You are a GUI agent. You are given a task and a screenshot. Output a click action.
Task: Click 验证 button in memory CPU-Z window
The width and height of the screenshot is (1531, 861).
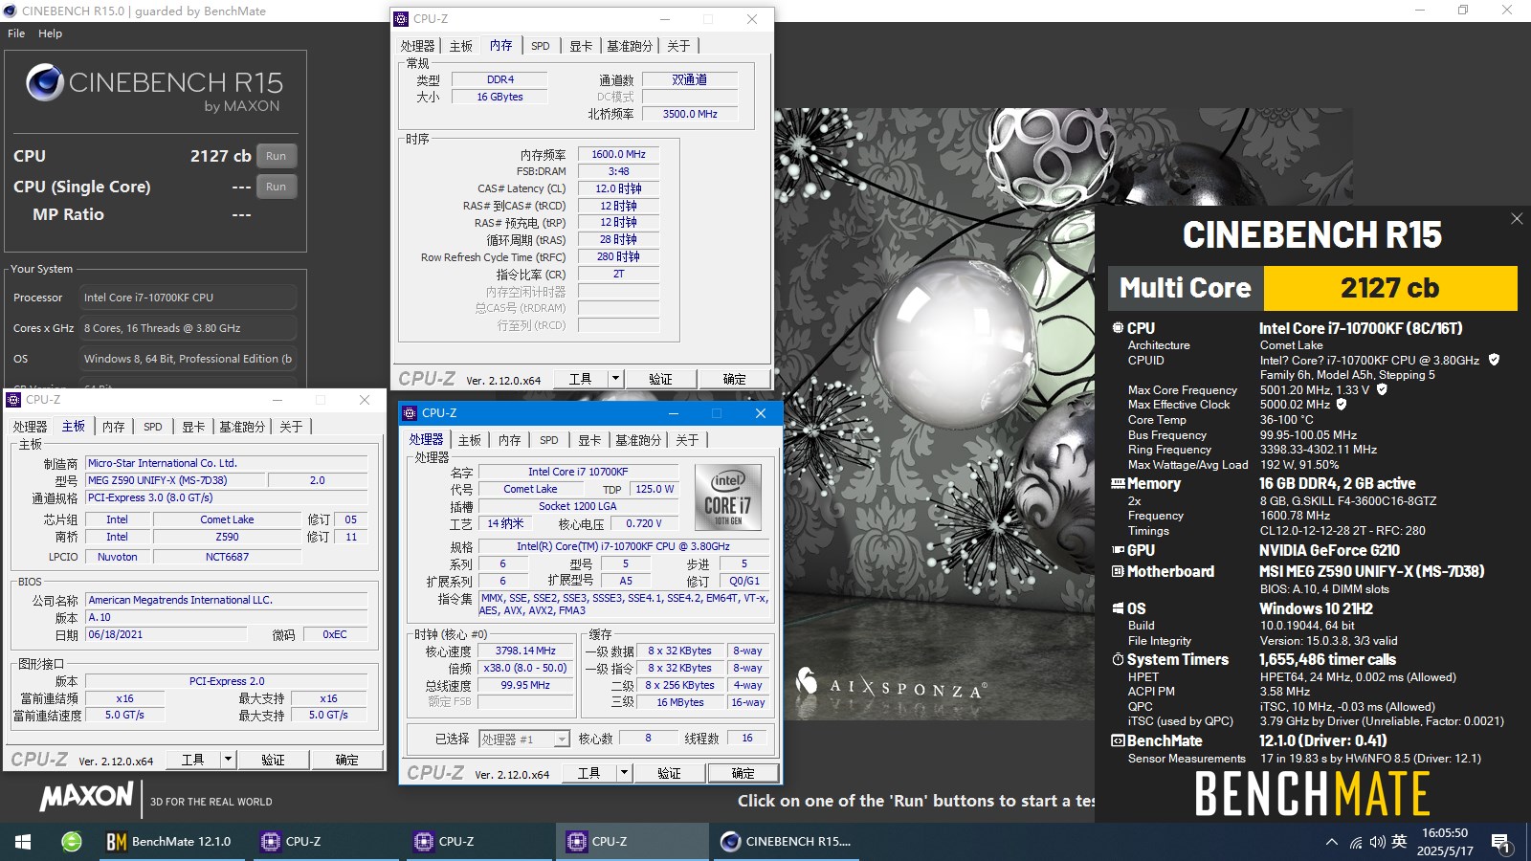tap(660, 379)
